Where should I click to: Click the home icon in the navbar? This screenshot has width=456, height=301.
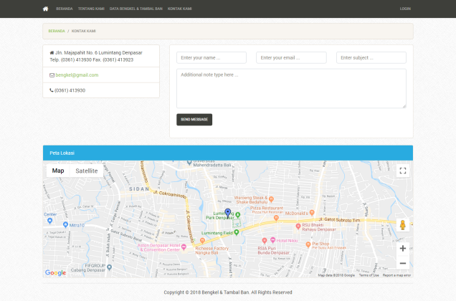tap(46, 9)
